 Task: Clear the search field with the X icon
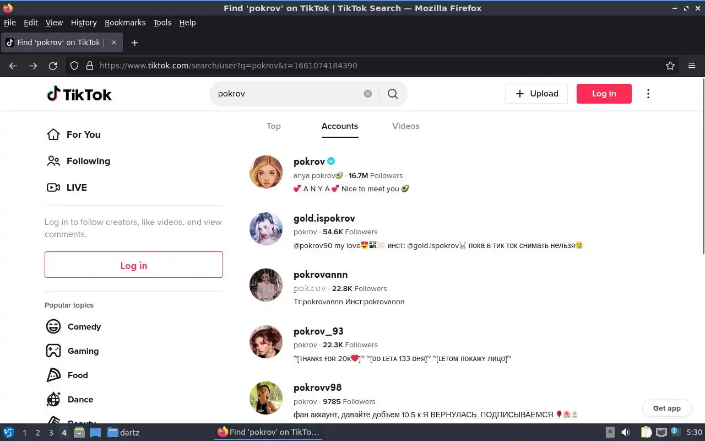coord(368,94)
